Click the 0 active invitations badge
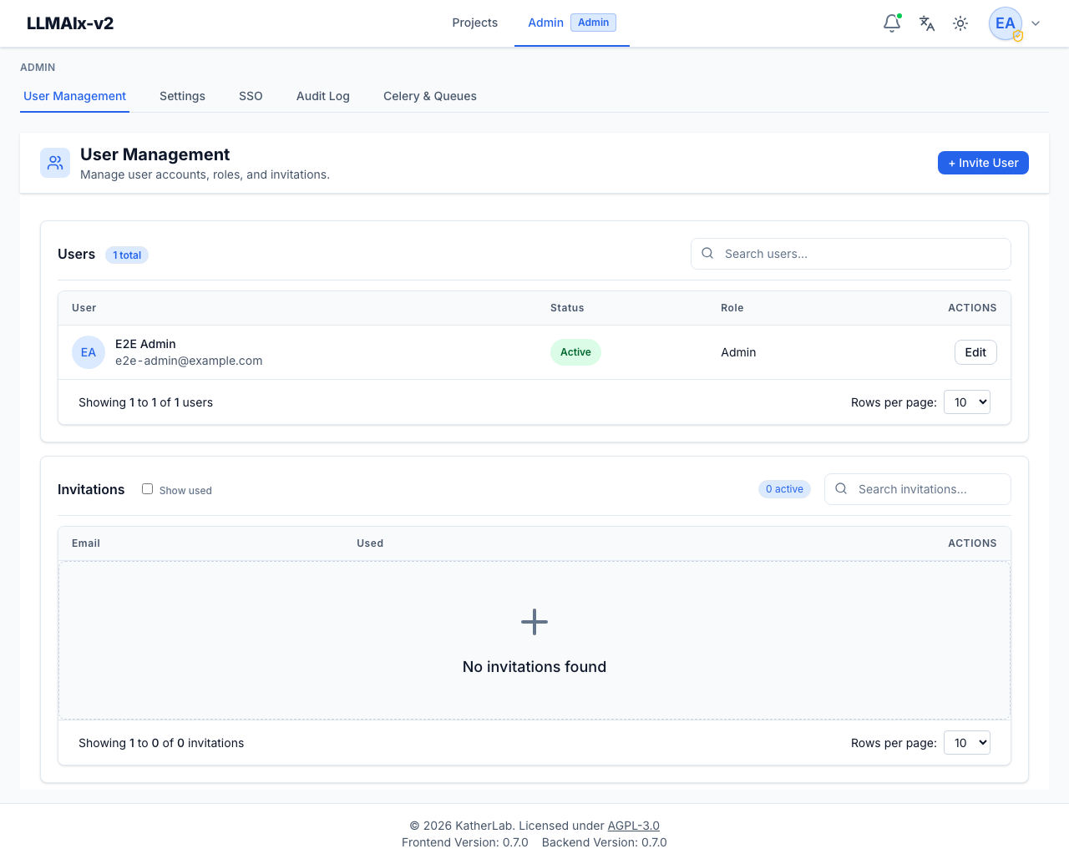The image size is (1069, 864). coord(784,489)
